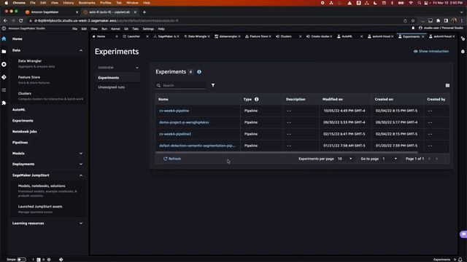This screenshot has height=262, width=467.
Task: Open the Table of Contents list icon
Action: tap(4, 90)
